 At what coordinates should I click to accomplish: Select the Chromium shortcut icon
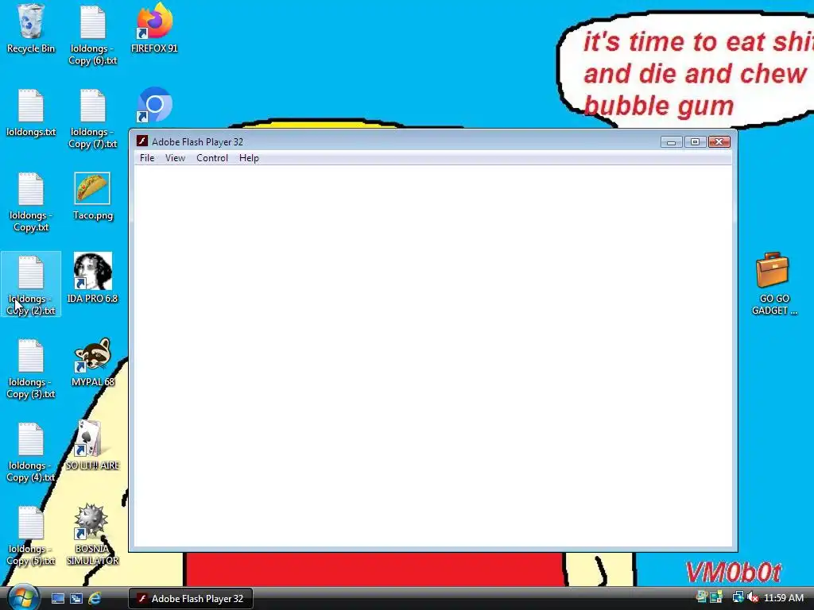[154, 104]
